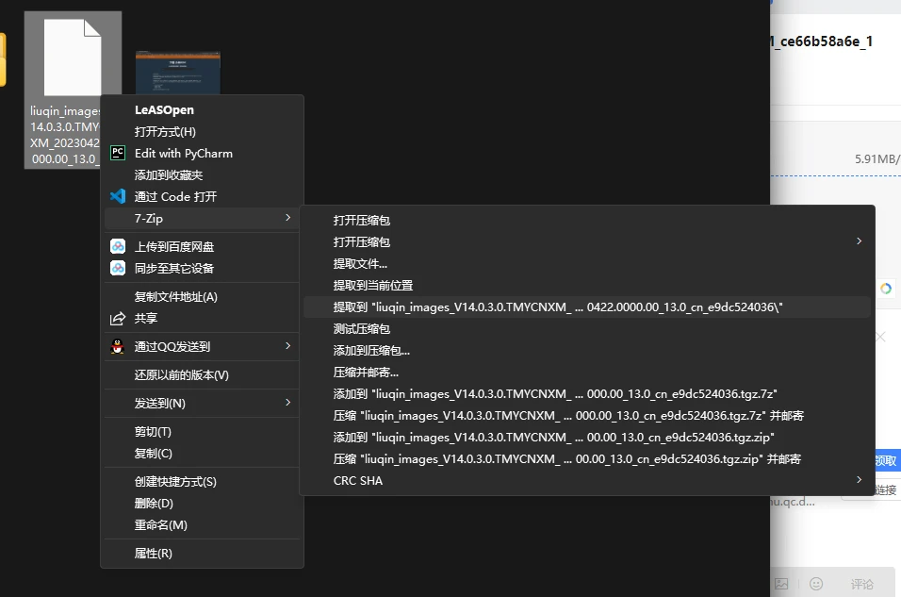901x597 pixels.
Task: Choose 删除(D) entry
Action: click(202, 504)
